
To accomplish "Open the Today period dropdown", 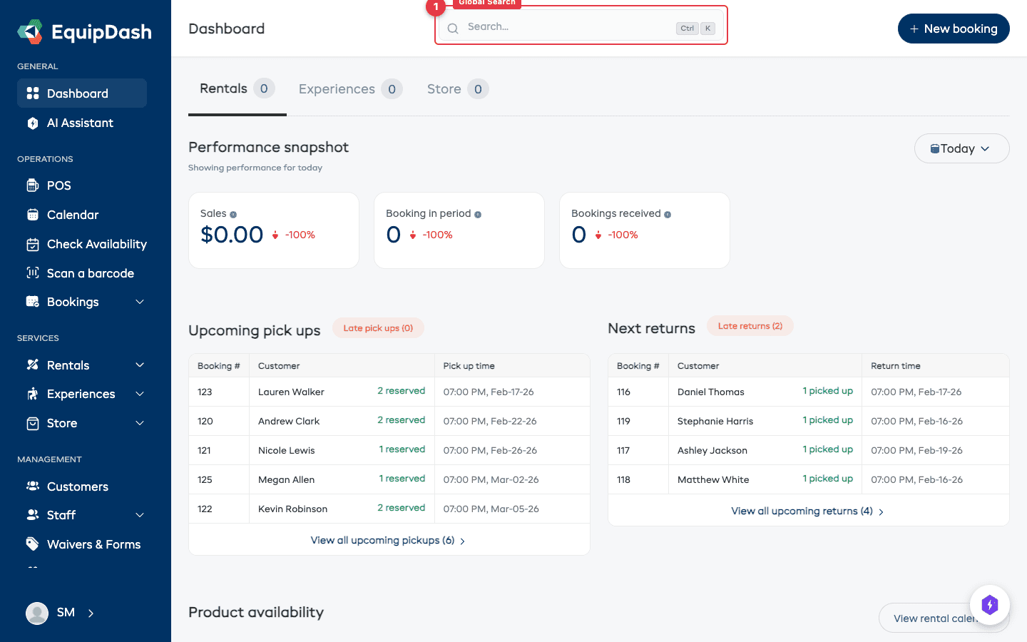I will pos(961,148).
